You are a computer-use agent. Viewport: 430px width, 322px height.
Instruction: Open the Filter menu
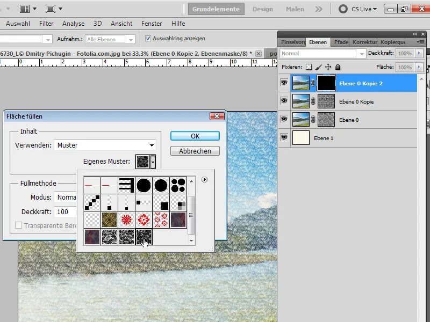[46, 24]
